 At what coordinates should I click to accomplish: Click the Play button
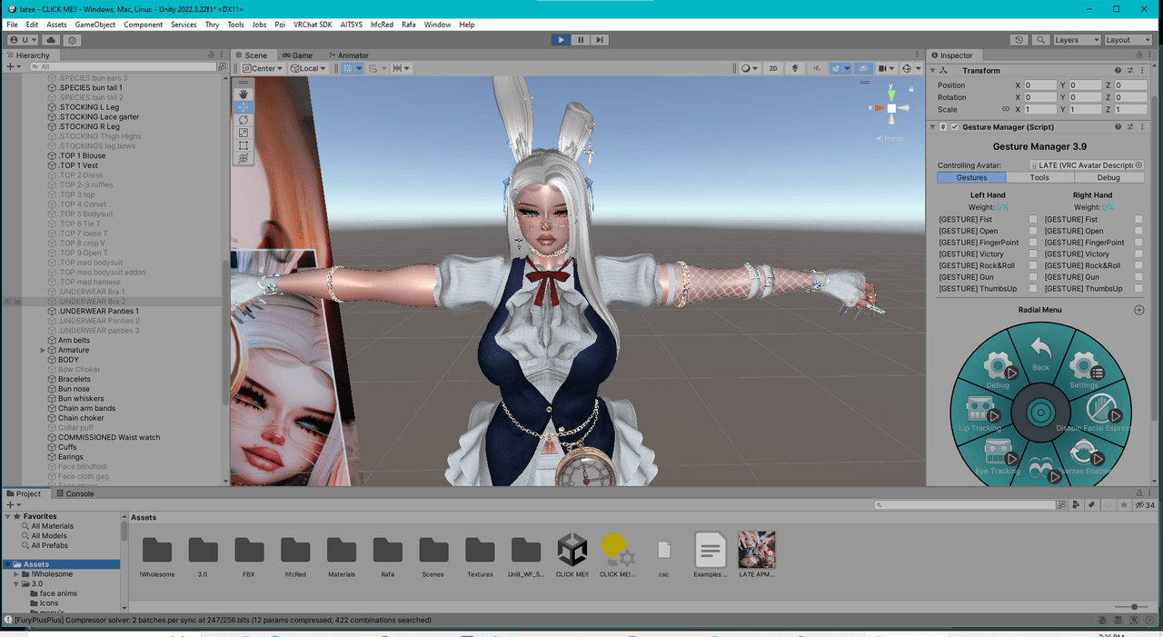point(561,40)
